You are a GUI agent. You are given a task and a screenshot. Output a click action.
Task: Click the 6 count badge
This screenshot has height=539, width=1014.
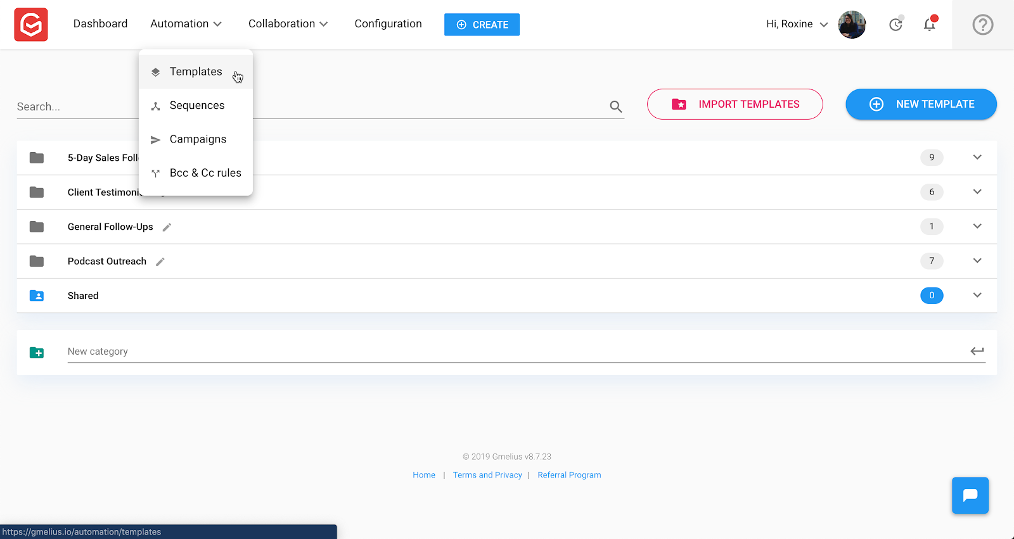(x=932, y=192)
